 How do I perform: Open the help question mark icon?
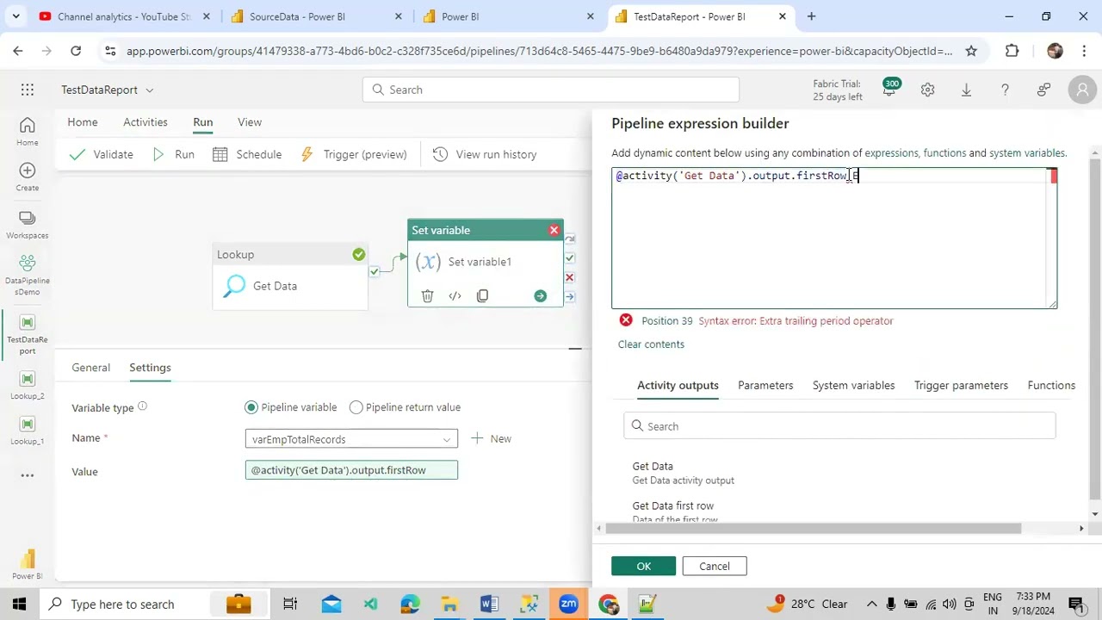tap(1005, 90)
